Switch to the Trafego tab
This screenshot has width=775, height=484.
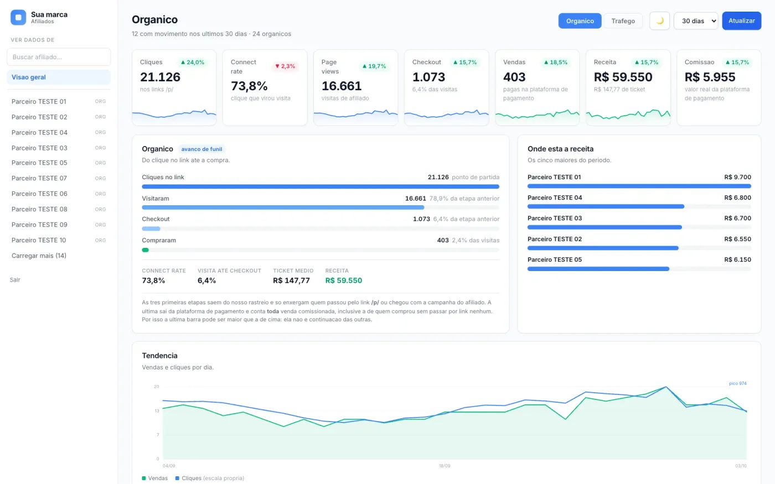pos(623,21)
